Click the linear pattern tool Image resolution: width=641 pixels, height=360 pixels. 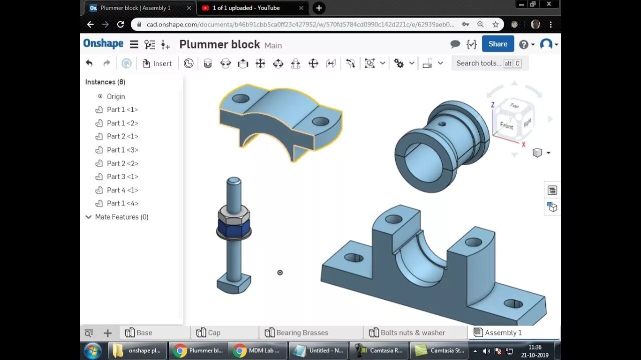[427, 63]
